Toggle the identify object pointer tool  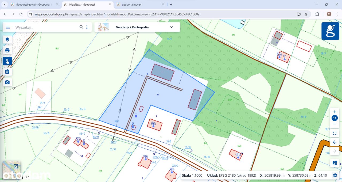coord(7,61)
